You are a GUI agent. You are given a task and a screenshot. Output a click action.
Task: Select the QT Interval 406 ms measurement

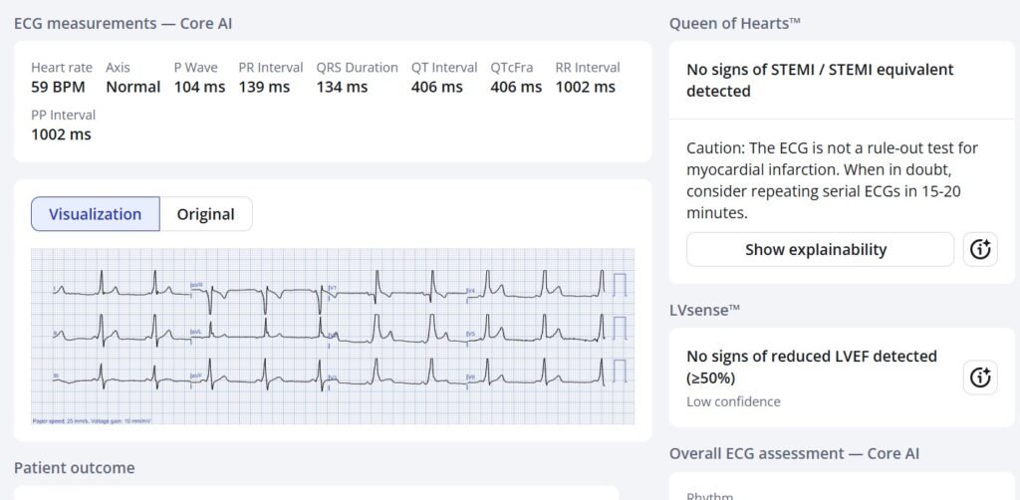click(437, 87)
